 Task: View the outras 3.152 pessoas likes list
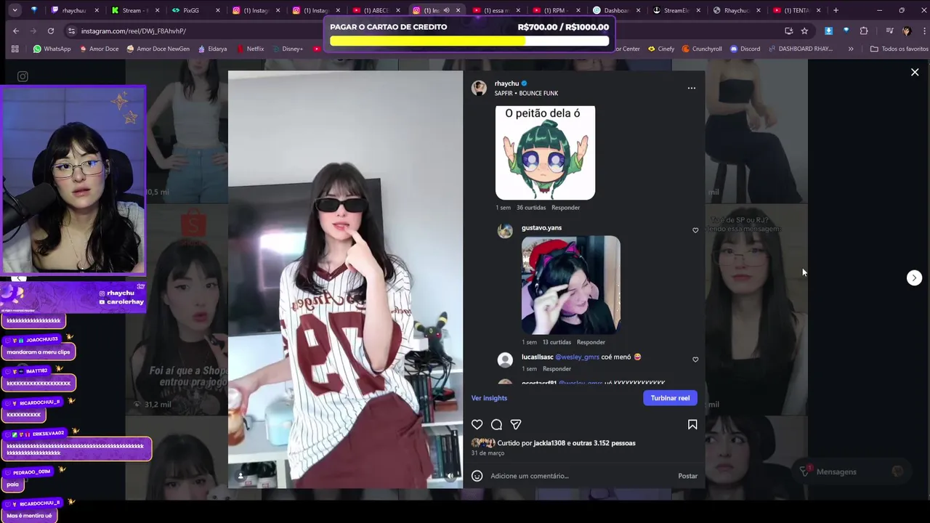(604, 443)
